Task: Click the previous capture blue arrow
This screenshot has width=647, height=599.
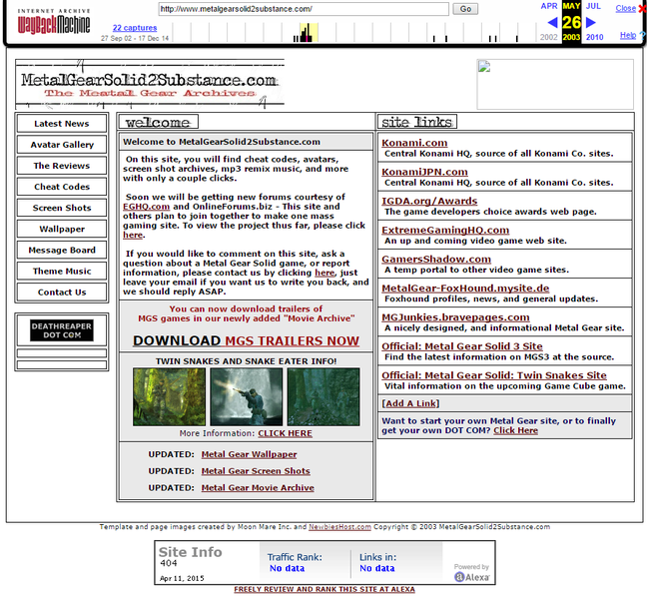Action: tap(549, 20)
